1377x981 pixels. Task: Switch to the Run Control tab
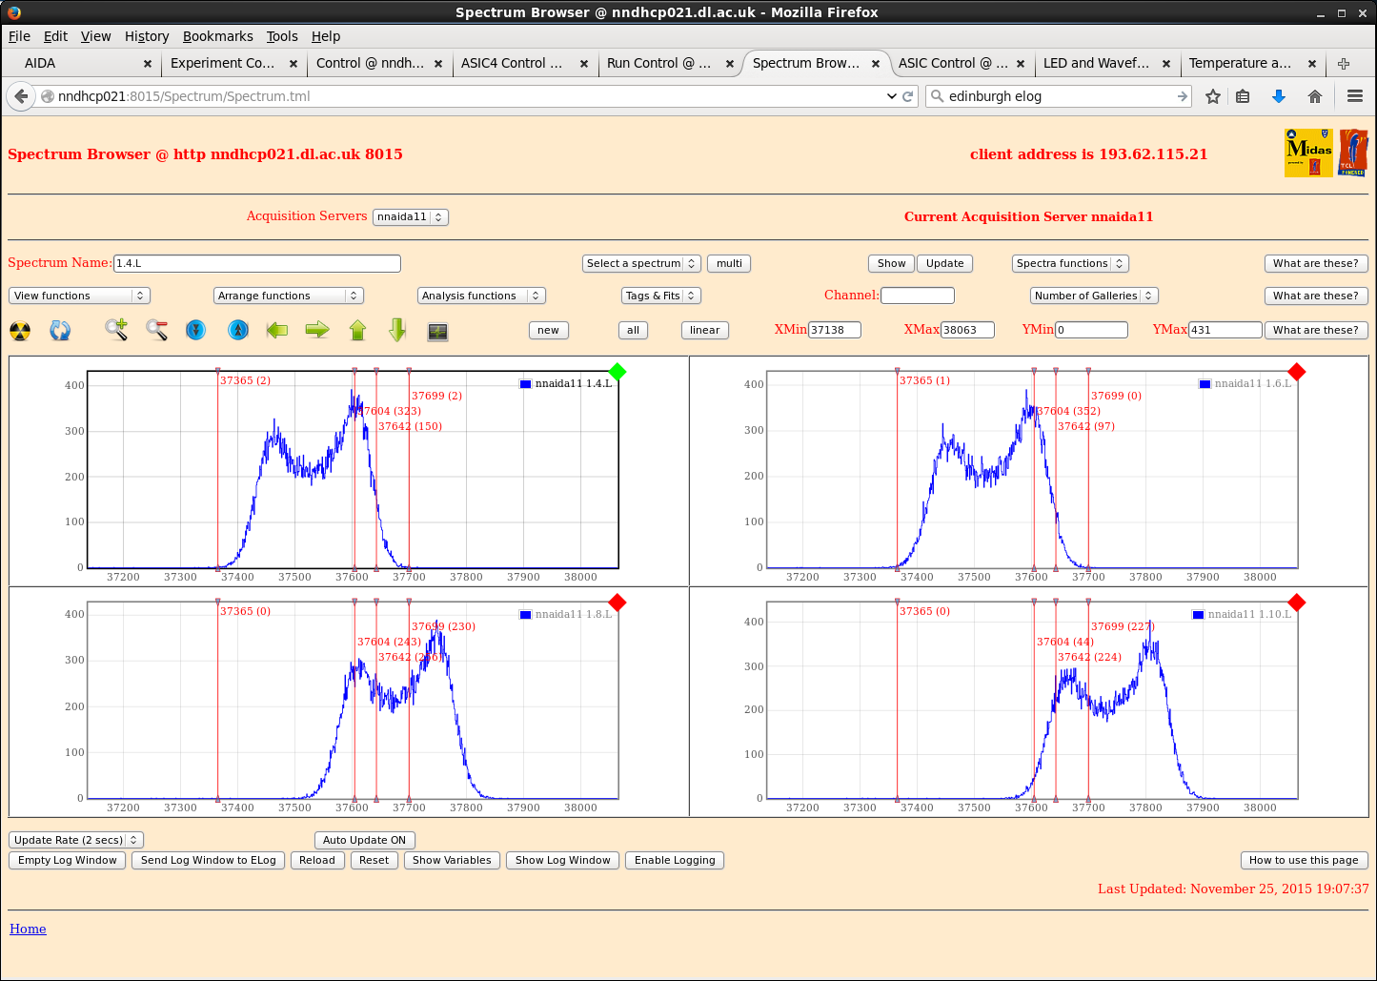pyautogui.click(x=658, y=63)
